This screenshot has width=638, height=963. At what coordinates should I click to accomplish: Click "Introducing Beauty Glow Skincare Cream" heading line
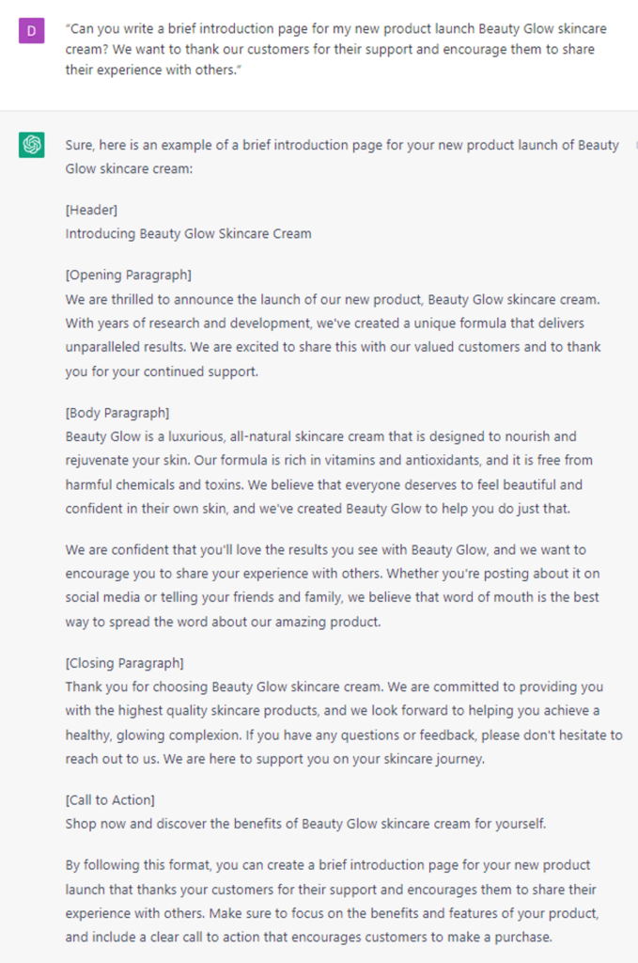(188, 232)
